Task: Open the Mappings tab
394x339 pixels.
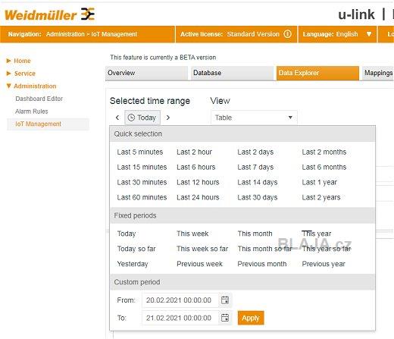Action: tap(378, 73)
